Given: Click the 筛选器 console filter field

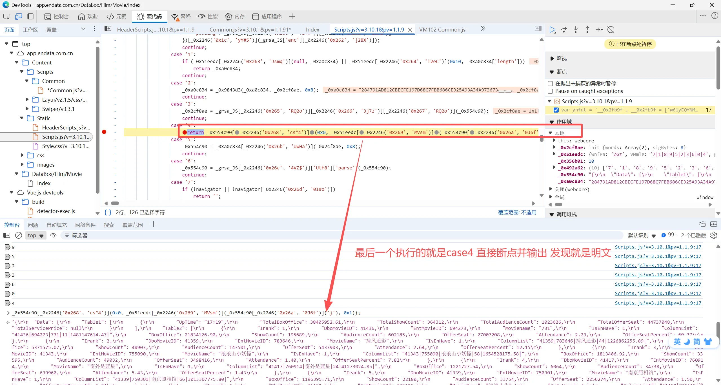Looking at the screenshot, I should [80, 235].
